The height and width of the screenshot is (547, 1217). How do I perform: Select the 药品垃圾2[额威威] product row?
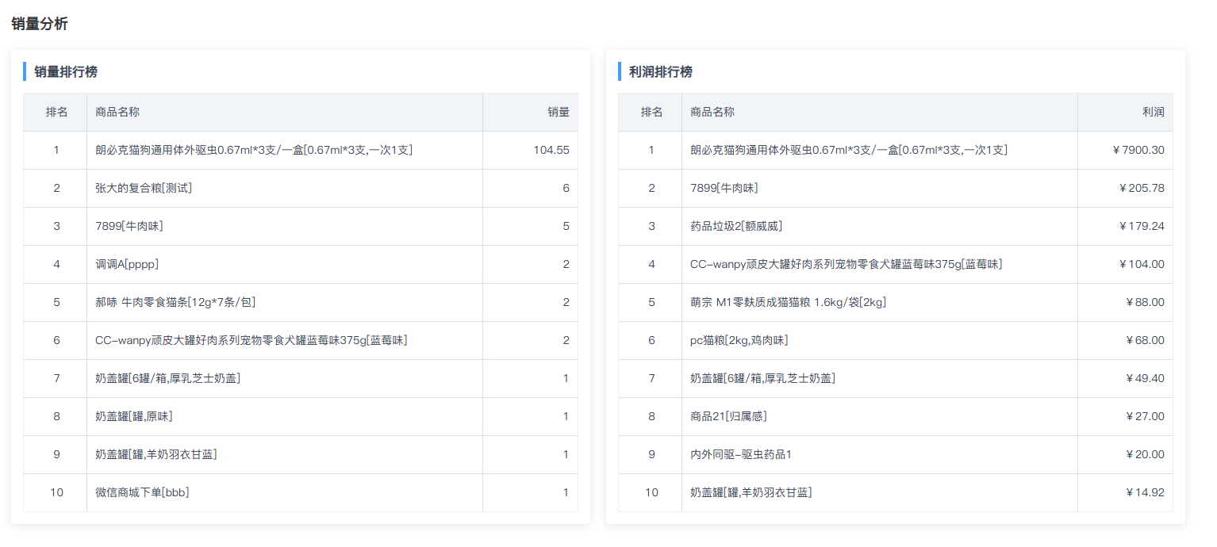click(736, 227)
